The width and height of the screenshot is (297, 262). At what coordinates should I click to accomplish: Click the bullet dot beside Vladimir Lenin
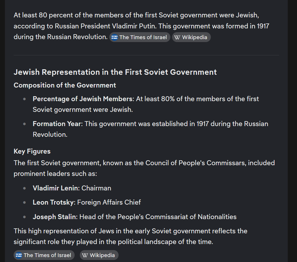24,188
